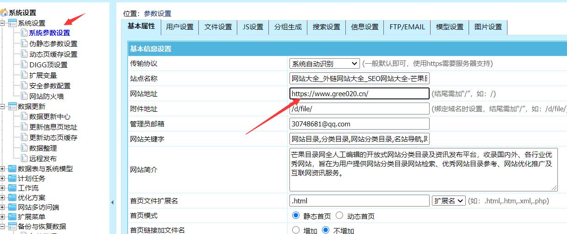Select the 动态首页 radio button
The width and height of the screenshot is (567, 234).
[339, 216]
